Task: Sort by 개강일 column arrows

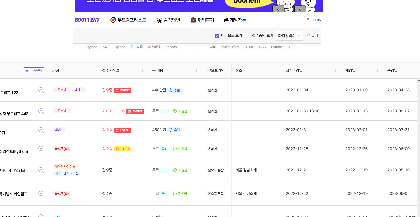Action: 378,71
